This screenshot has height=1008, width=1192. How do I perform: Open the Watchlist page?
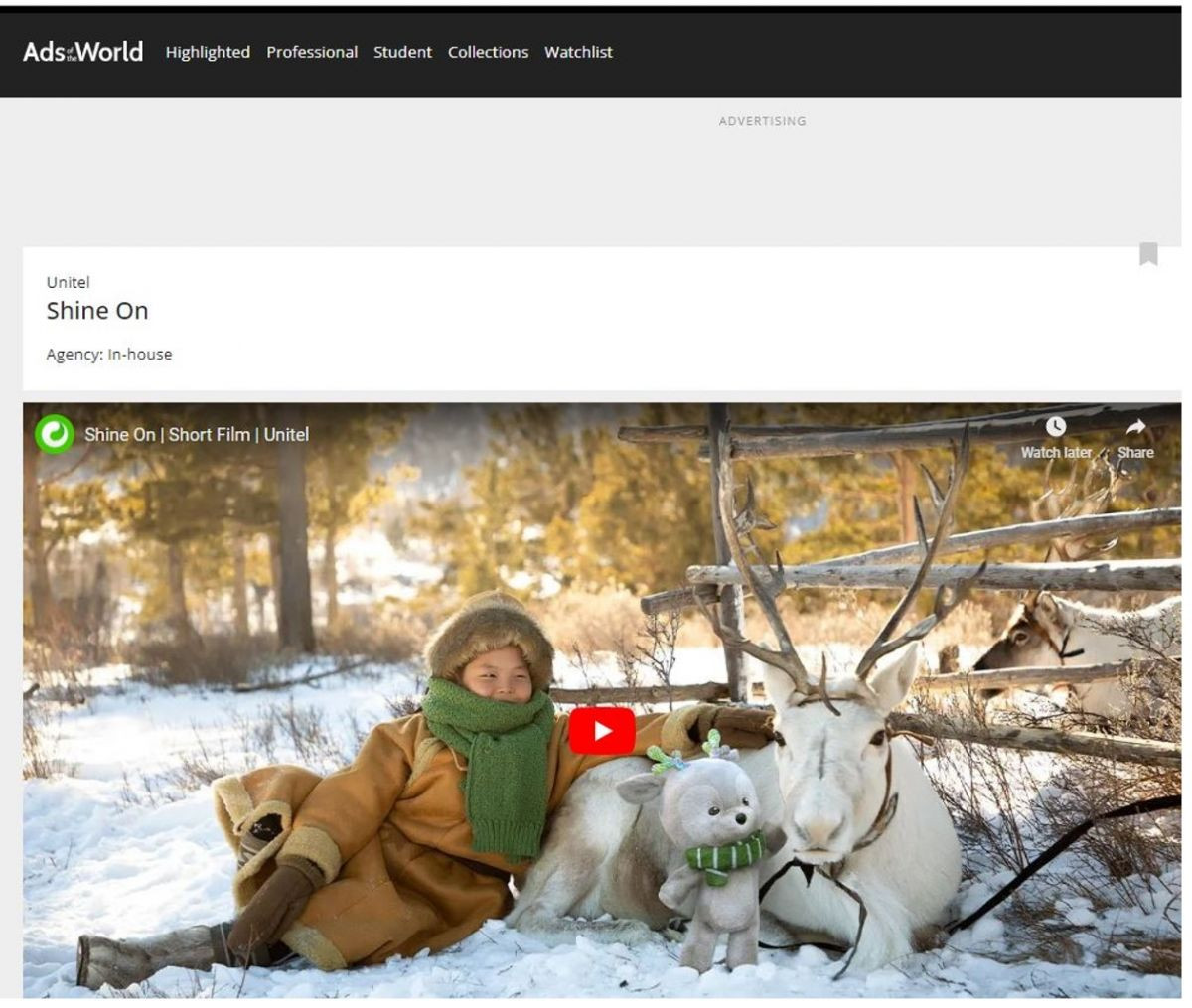pyautogui.click(x=578, y=52)
